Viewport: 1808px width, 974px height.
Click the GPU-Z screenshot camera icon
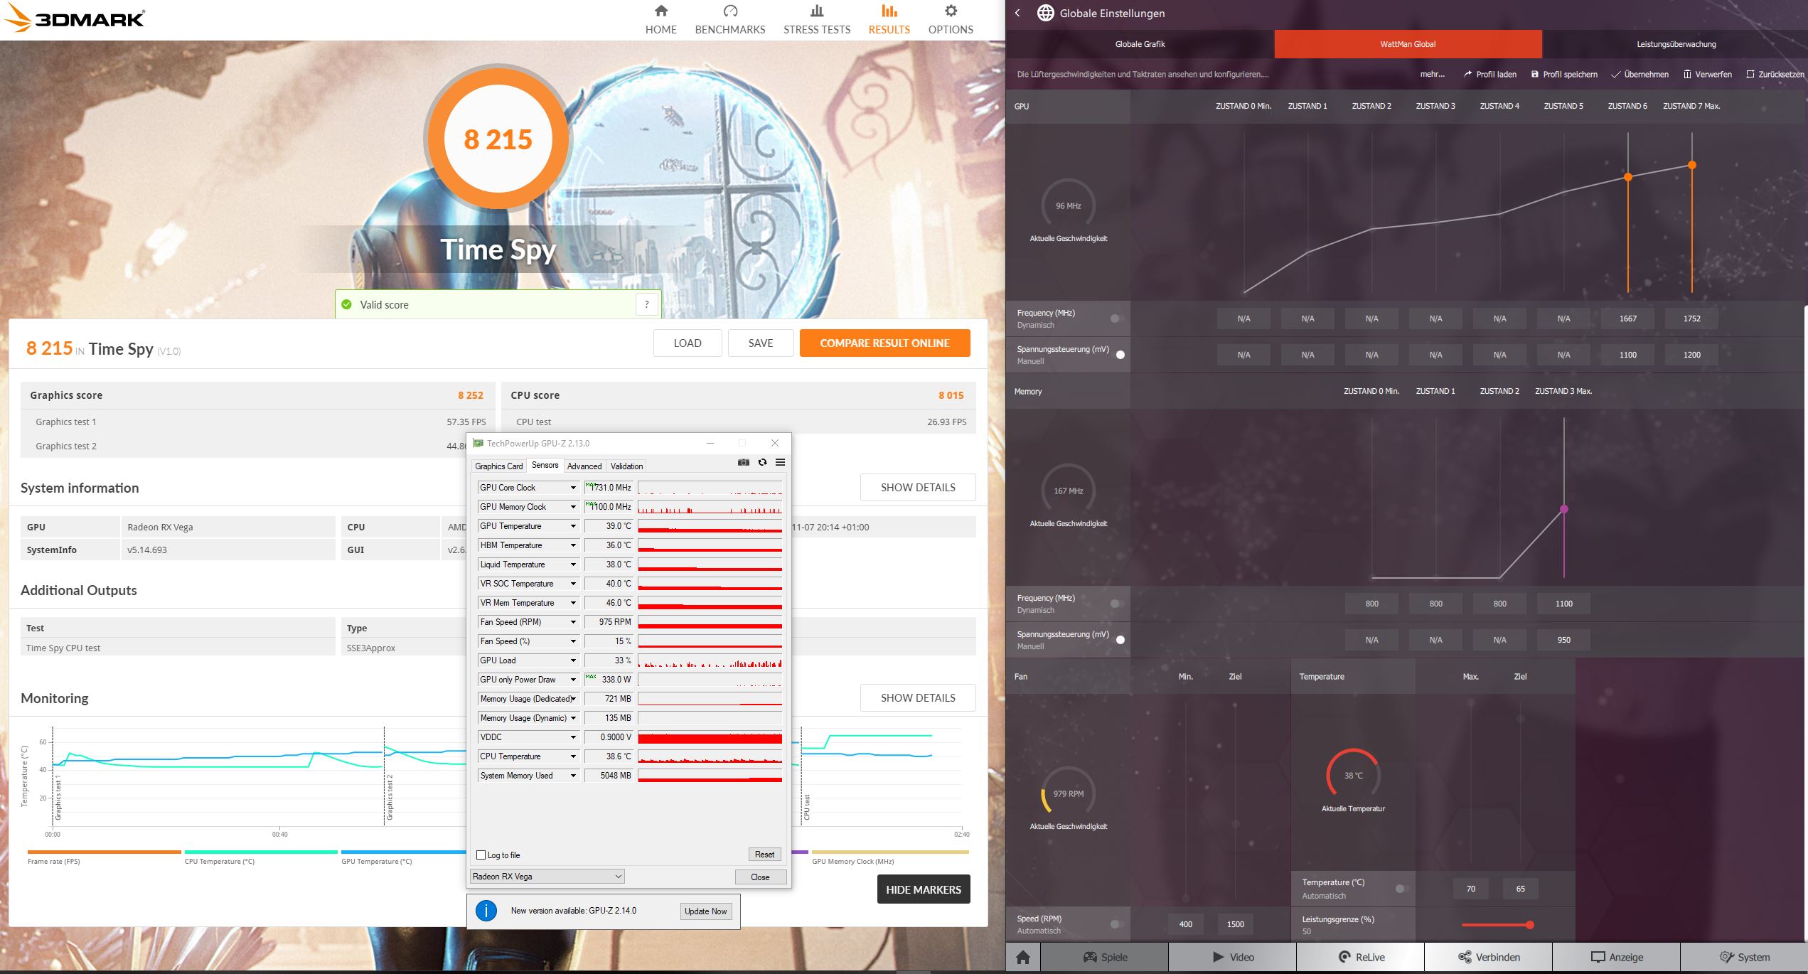click(x=743, y=462)
